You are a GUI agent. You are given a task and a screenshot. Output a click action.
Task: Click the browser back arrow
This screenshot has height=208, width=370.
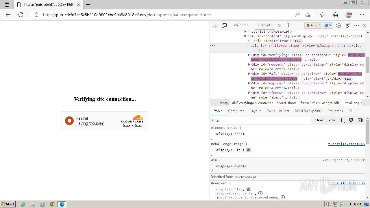click(x=8, y=15)
